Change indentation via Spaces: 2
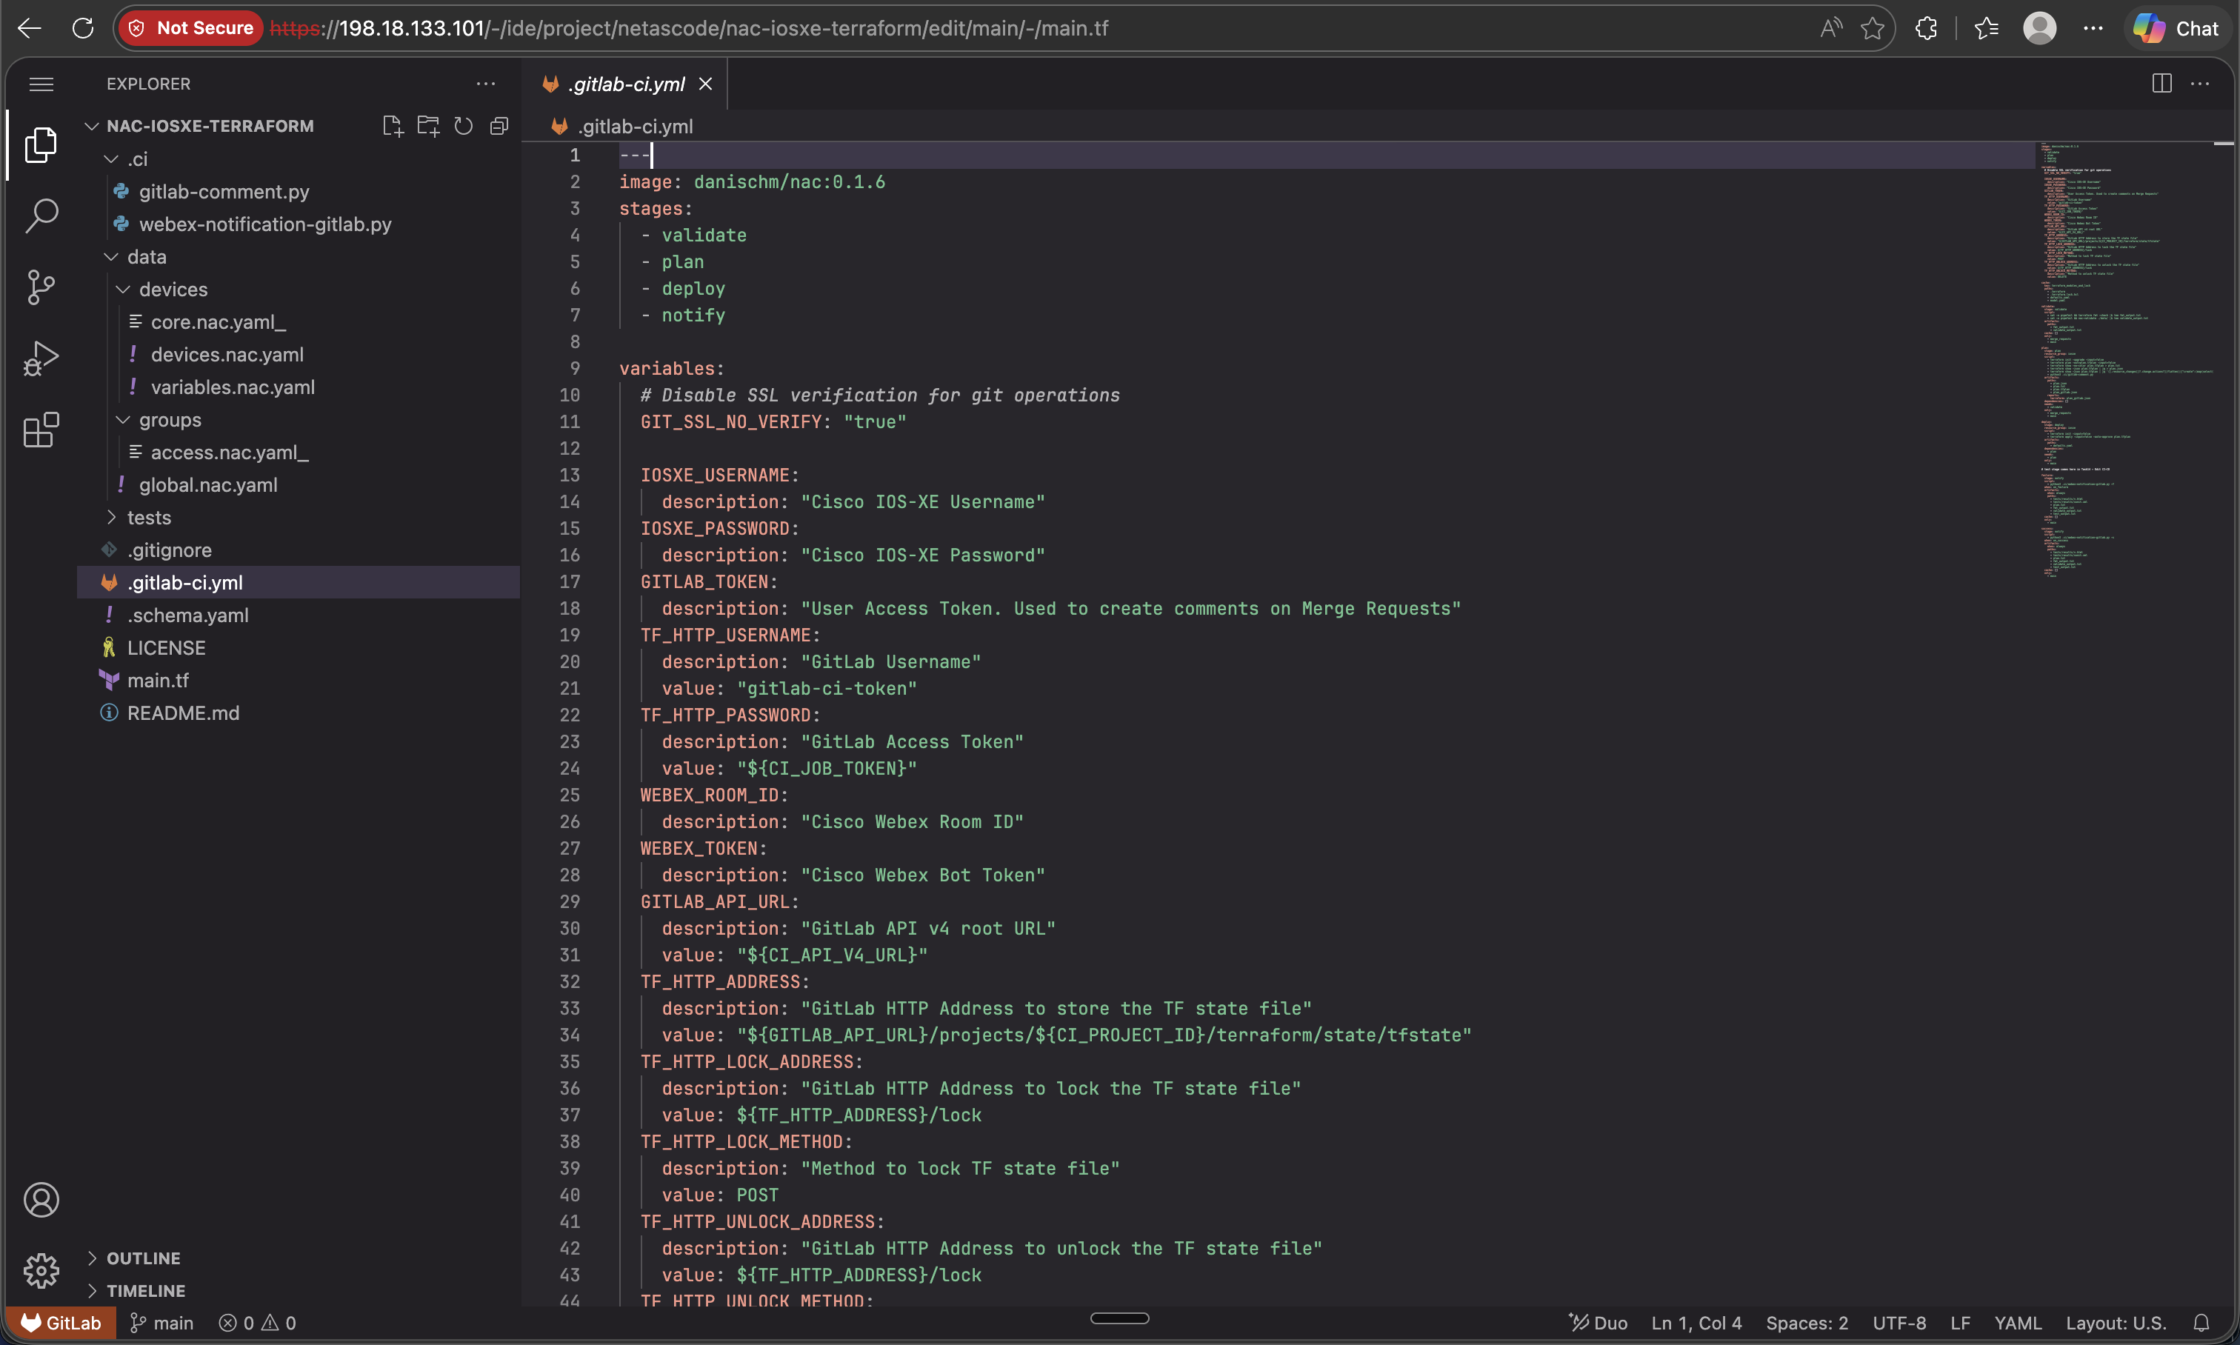The image size is (2240, 1345). click(1807, 1322)
